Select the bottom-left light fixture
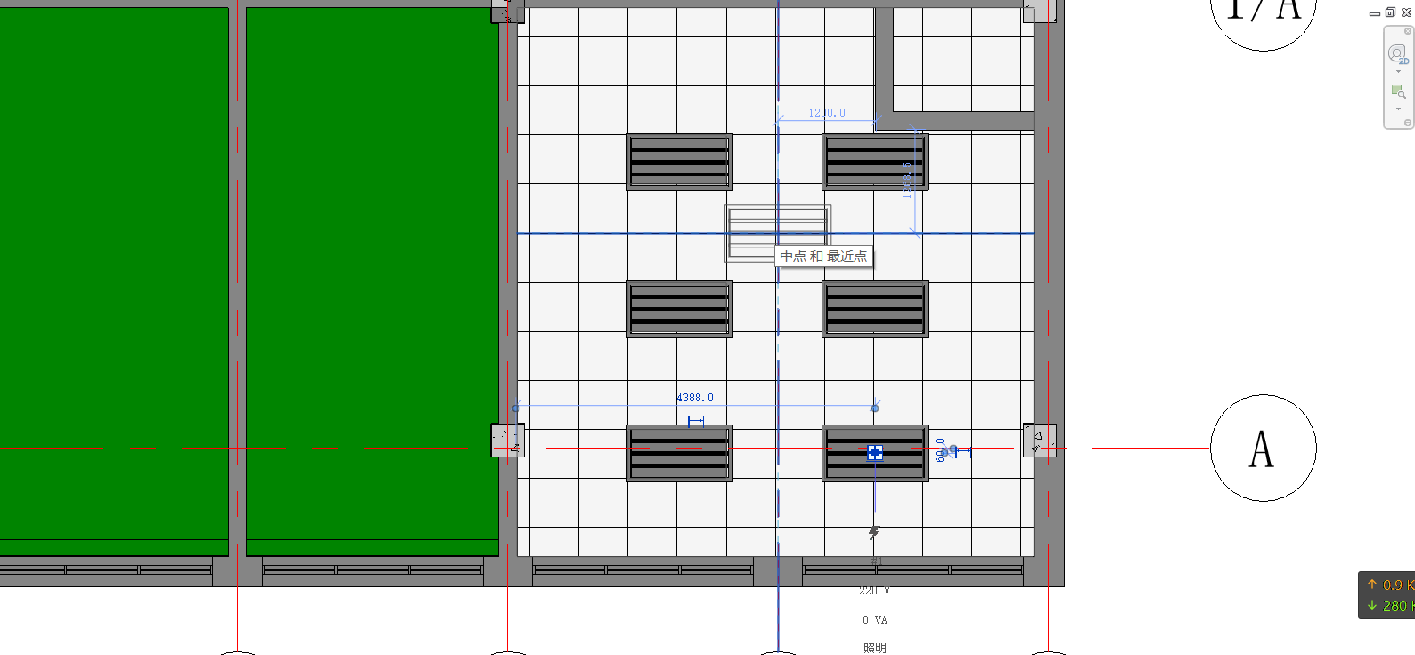The width and height of the screenshot is (1415, 655). click(x=679, y=453)
